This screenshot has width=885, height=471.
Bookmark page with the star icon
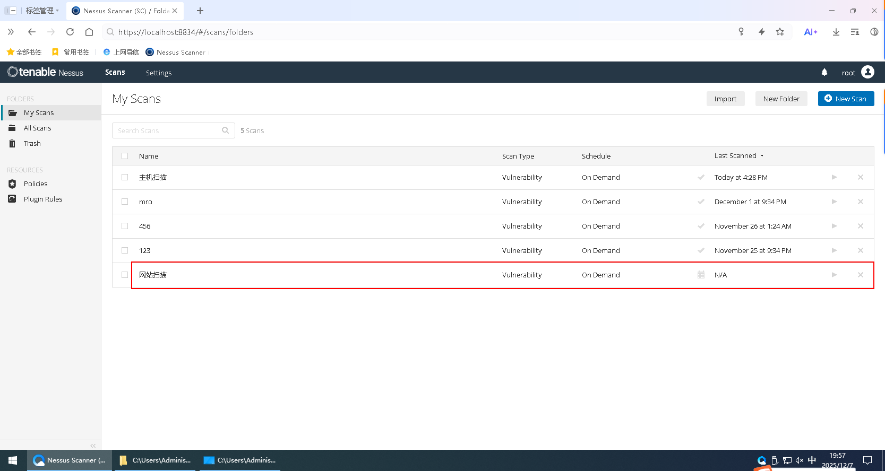(780, 32)
